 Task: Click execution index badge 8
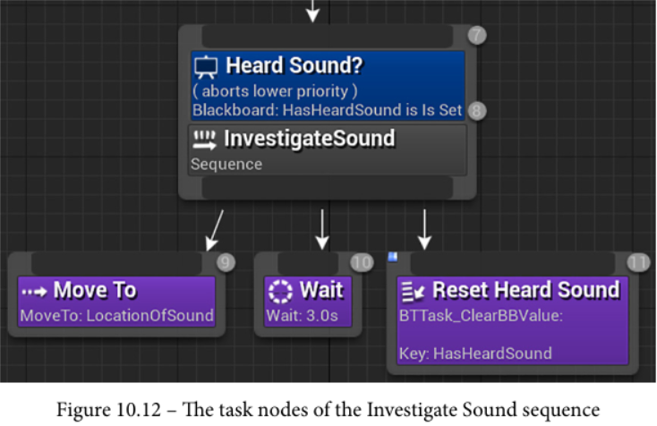(477, 111)
